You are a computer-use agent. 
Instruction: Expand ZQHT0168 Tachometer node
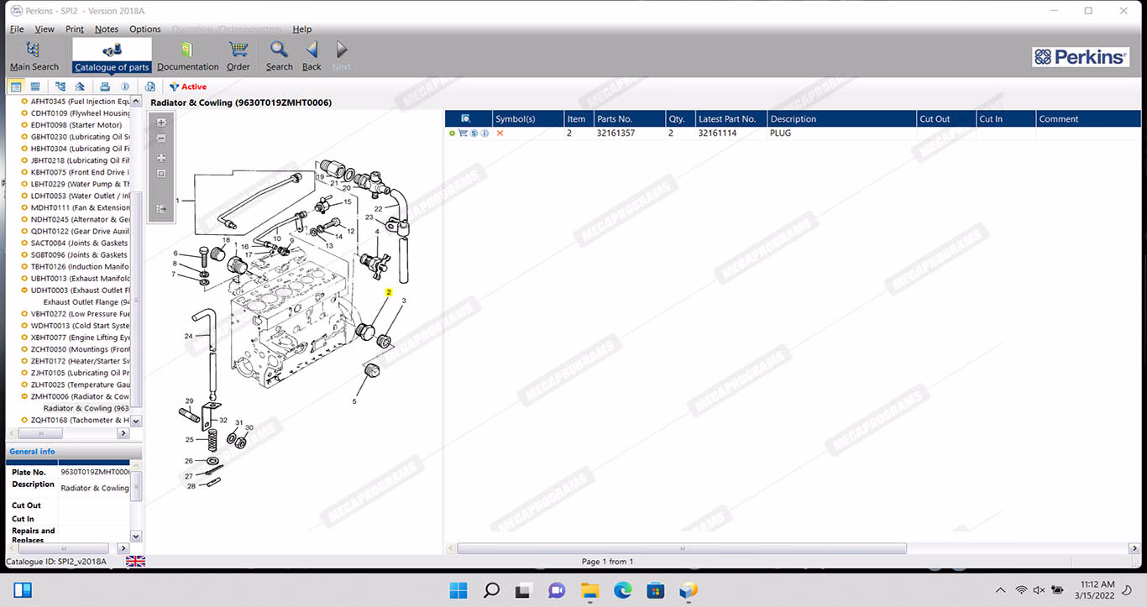coord(24,420)
